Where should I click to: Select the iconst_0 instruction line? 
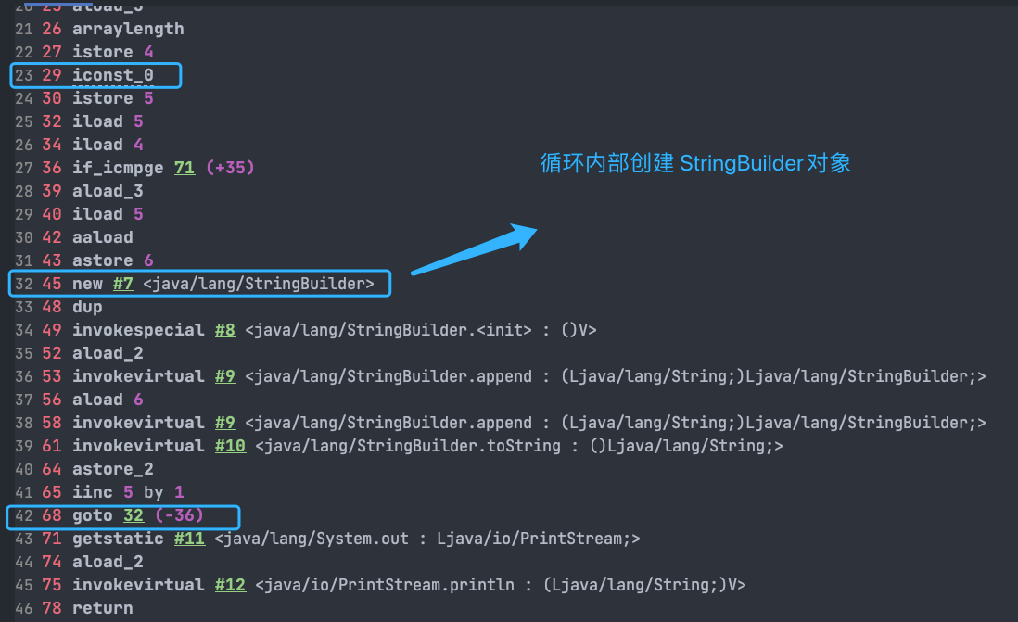pos(96,75)
